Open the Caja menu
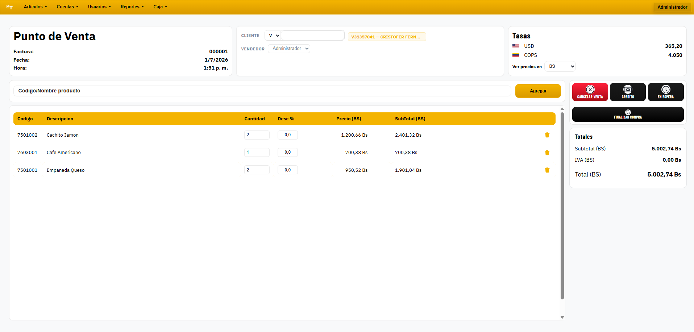The height and width of the screenshot is (332, 694). coord(160,7)
